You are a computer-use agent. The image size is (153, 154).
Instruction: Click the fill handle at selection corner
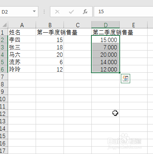pos(119,72)
